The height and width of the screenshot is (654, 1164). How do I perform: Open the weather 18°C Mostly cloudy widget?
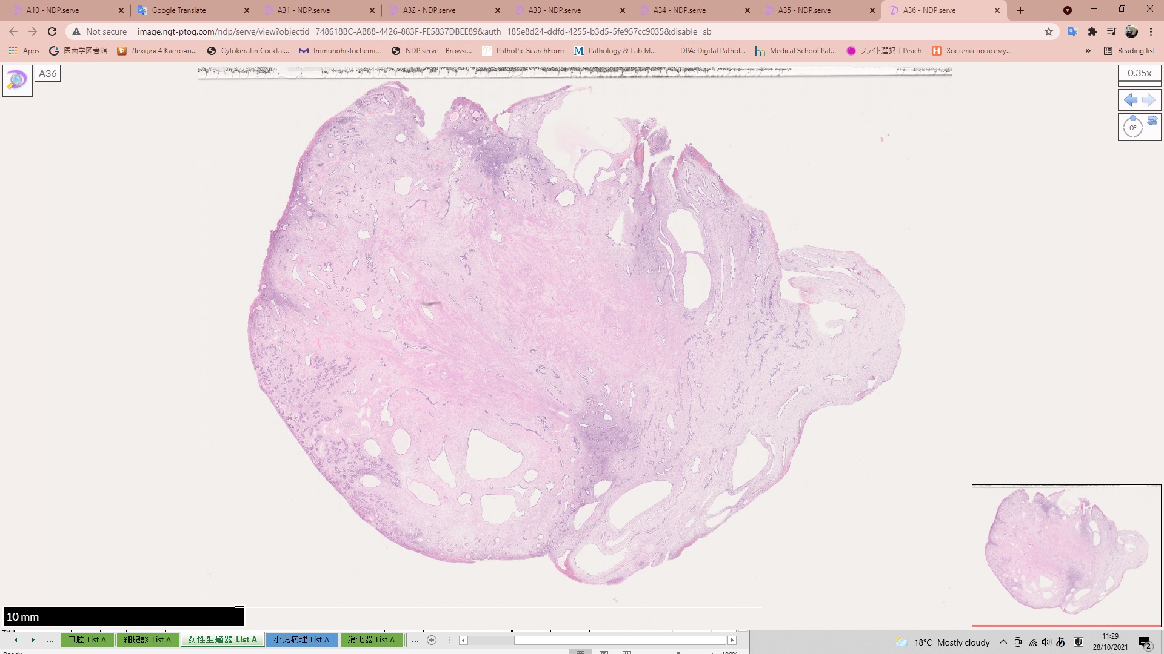click(x=943, y=642)
